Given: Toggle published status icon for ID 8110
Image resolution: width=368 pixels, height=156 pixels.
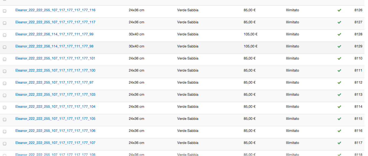Looking at the screenshot, I should tap(339, 58).
